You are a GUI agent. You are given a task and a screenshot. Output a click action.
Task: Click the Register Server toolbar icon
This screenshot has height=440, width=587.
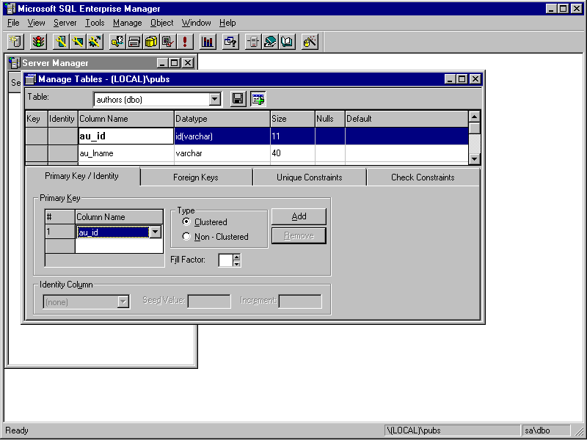pos(16,42)
